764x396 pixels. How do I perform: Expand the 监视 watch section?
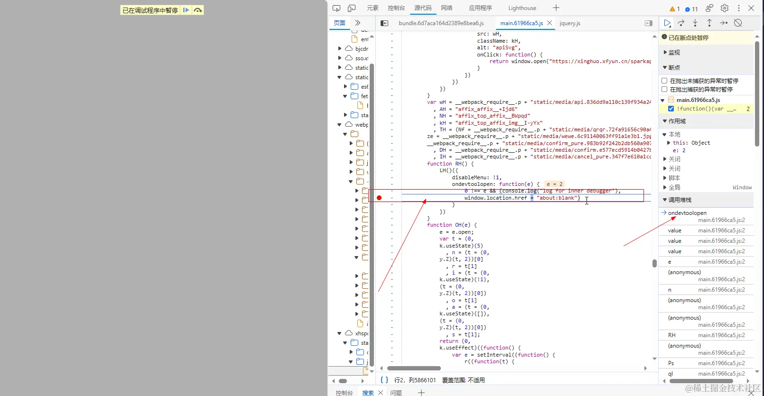coord(707,53)
